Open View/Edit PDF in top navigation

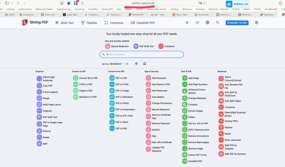pyautogui.click(x=143, y=23)
